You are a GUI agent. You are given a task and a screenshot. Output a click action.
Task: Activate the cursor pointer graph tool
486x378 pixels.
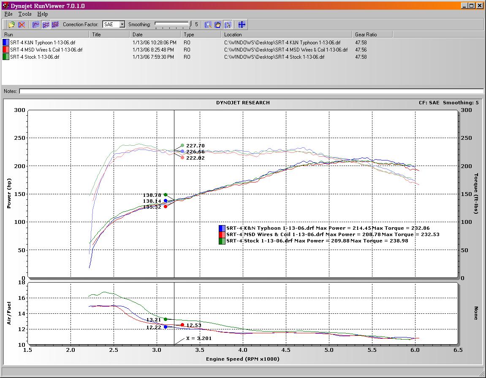(228, 24)
